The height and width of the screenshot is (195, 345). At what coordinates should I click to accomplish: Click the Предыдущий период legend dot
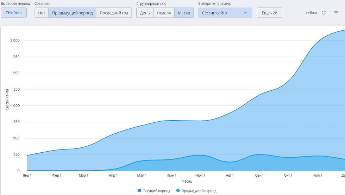[178, 191]
